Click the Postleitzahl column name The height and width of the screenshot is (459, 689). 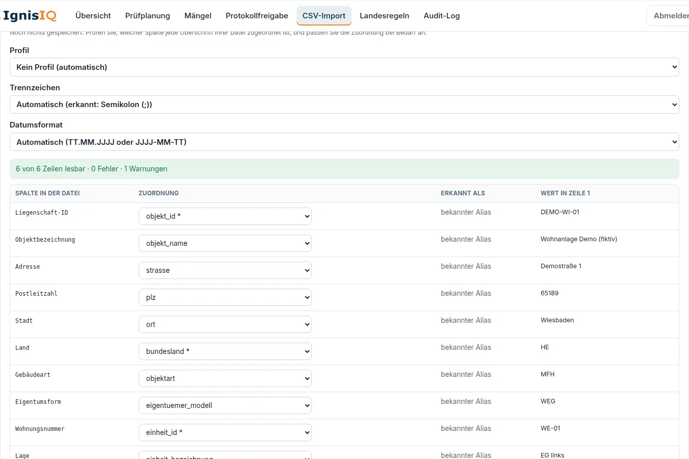pyautogui.click(x=36, y=294)
